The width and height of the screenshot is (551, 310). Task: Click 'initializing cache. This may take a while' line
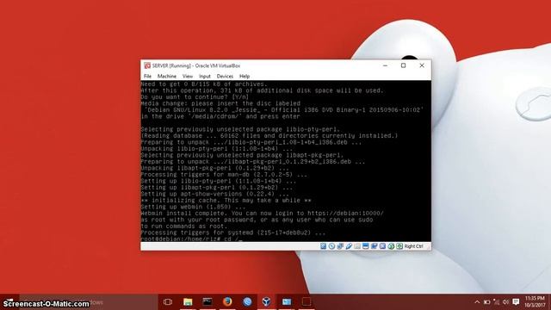coord(226,201)
